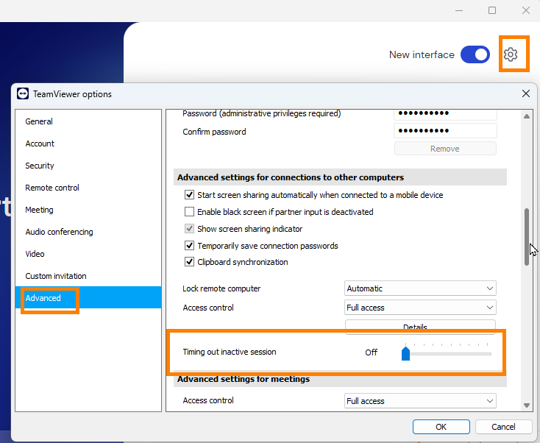Image resolution: width=540 pixels, height=443 pixels.
Task: Click the 'Off' timeout value text
Action: (372, 352)
